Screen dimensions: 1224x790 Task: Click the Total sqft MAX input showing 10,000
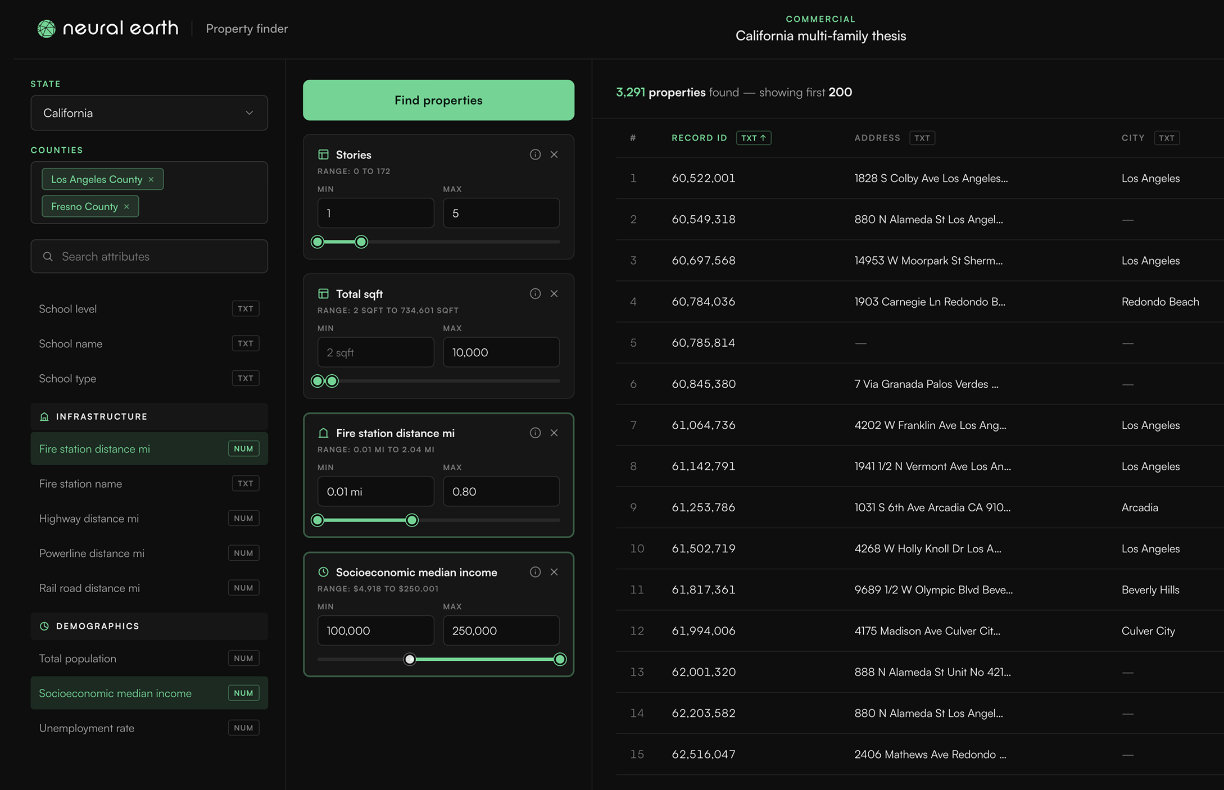point(501,352)
